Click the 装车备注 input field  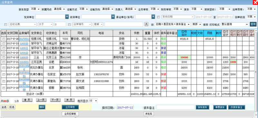(175, 107)
